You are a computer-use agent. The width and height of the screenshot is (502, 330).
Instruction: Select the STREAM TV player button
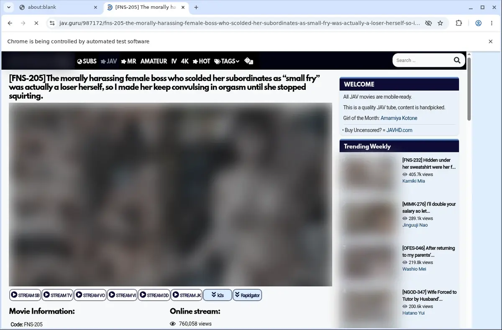tap(57, 295)
